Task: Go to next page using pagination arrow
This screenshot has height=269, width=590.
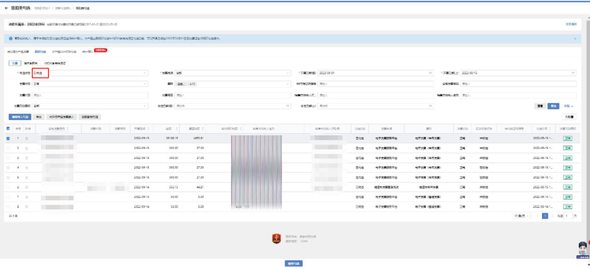Action: click(553, 216)
